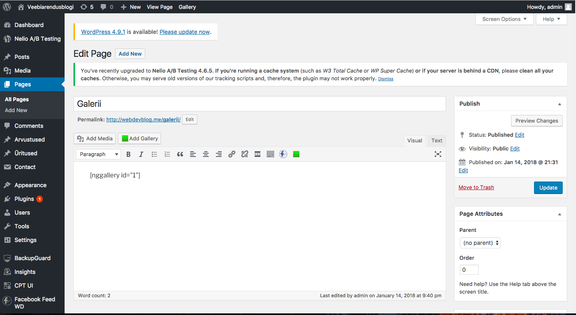Open Tools in the sidebar

coord(32,226)
